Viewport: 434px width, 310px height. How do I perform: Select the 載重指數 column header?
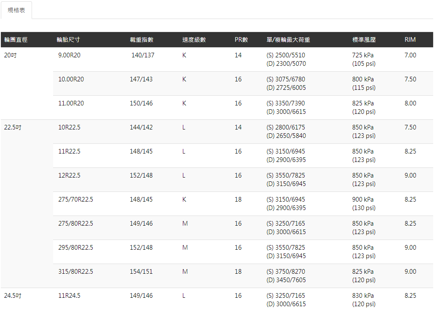[x=142, y=40]
